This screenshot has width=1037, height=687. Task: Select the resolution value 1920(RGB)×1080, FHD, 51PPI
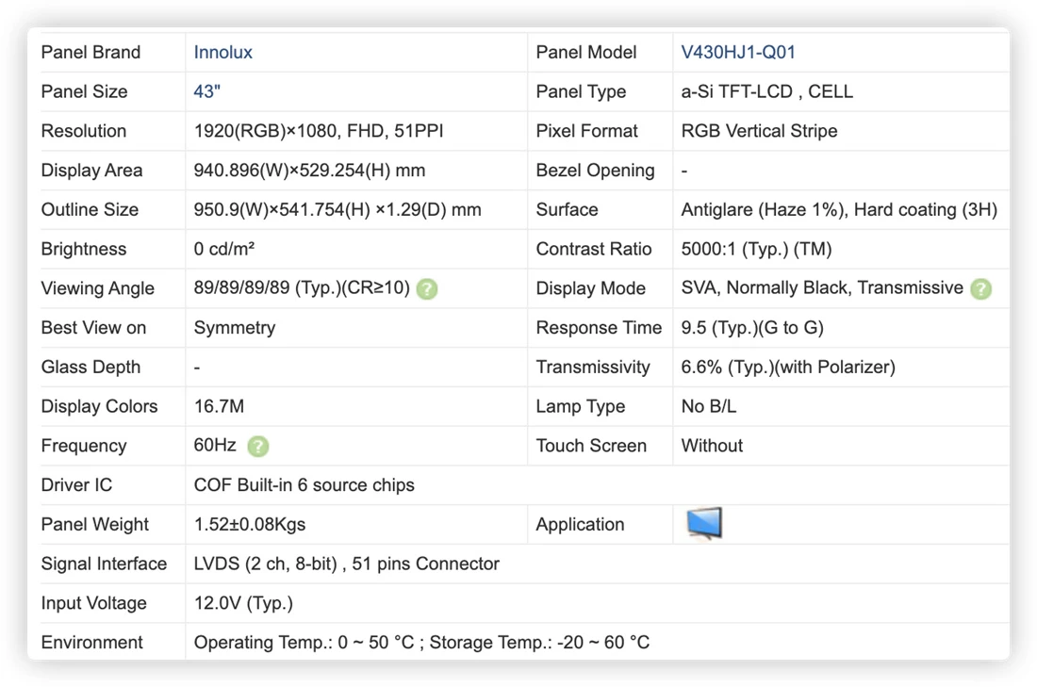[x=318, y=131]
